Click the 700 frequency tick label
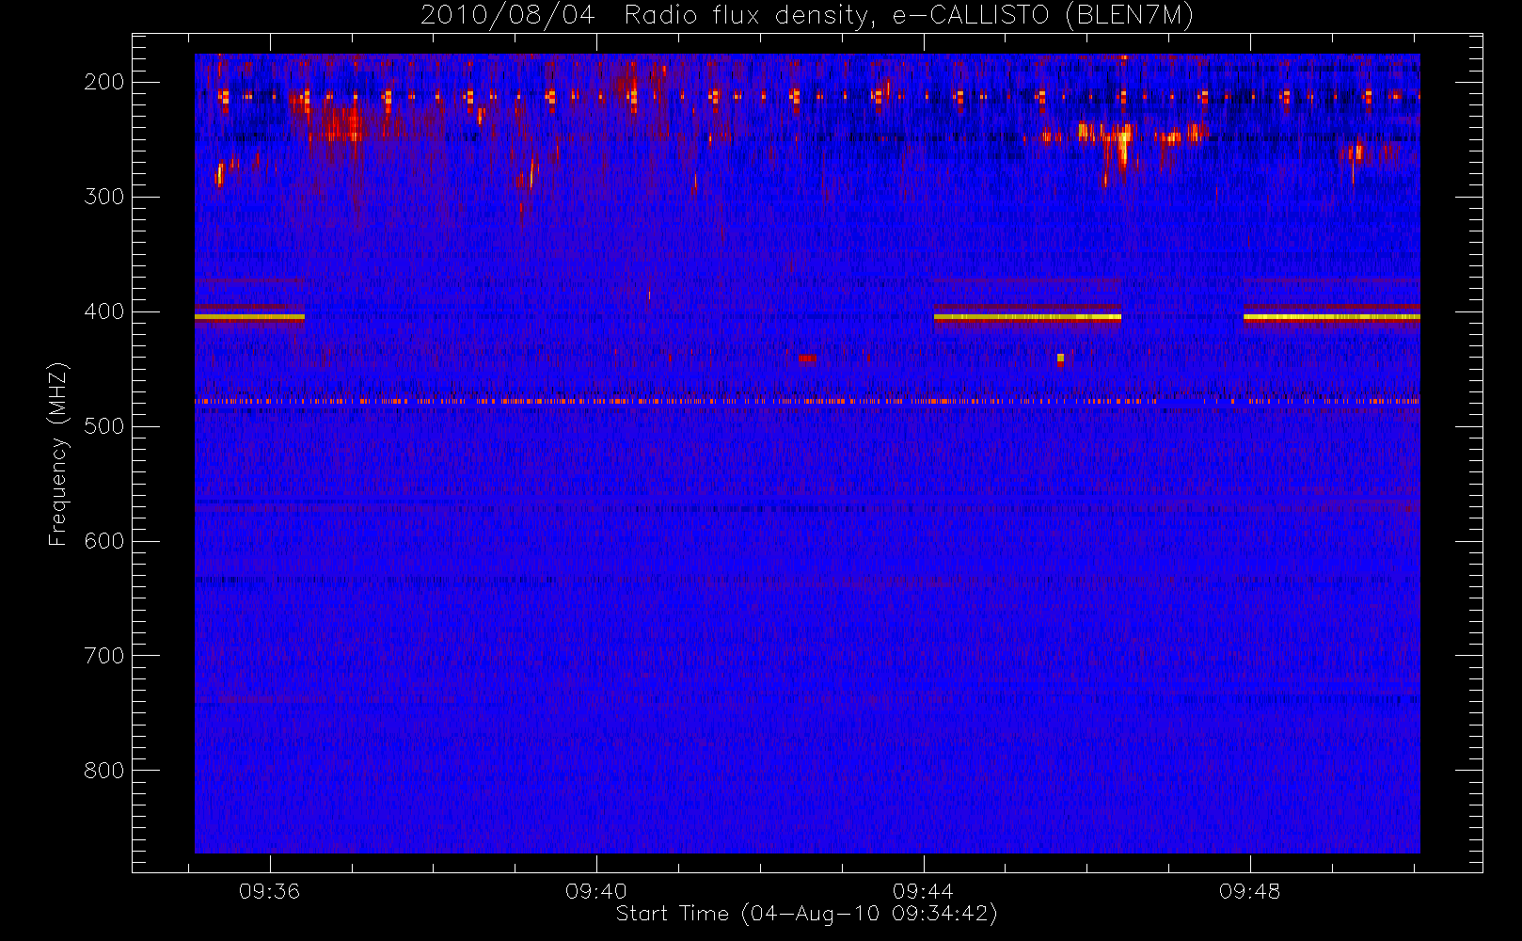The image size is (1522, 941). 103,656
